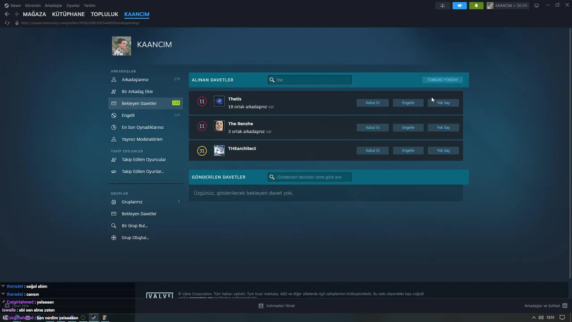
Task: Block THEarchitect with Engelle
Action: 408,151
